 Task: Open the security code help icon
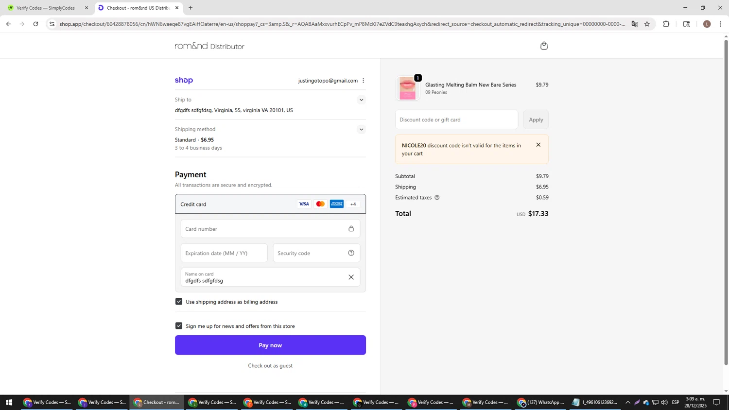[x=351, y=253]
